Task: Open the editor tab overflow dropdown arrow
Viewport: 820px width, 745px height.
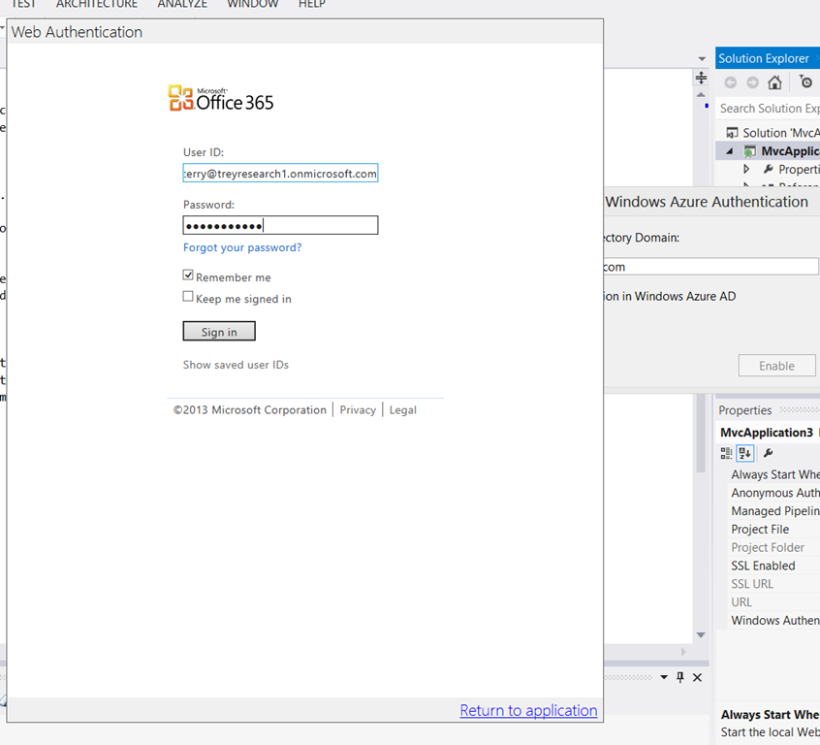Action: [702, 58]
